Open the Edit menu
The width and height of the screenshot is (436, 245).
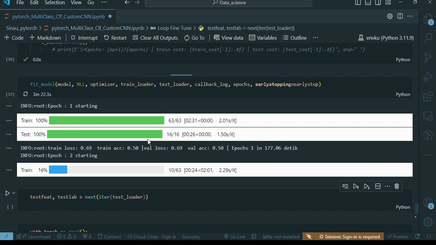pos(34,3)
